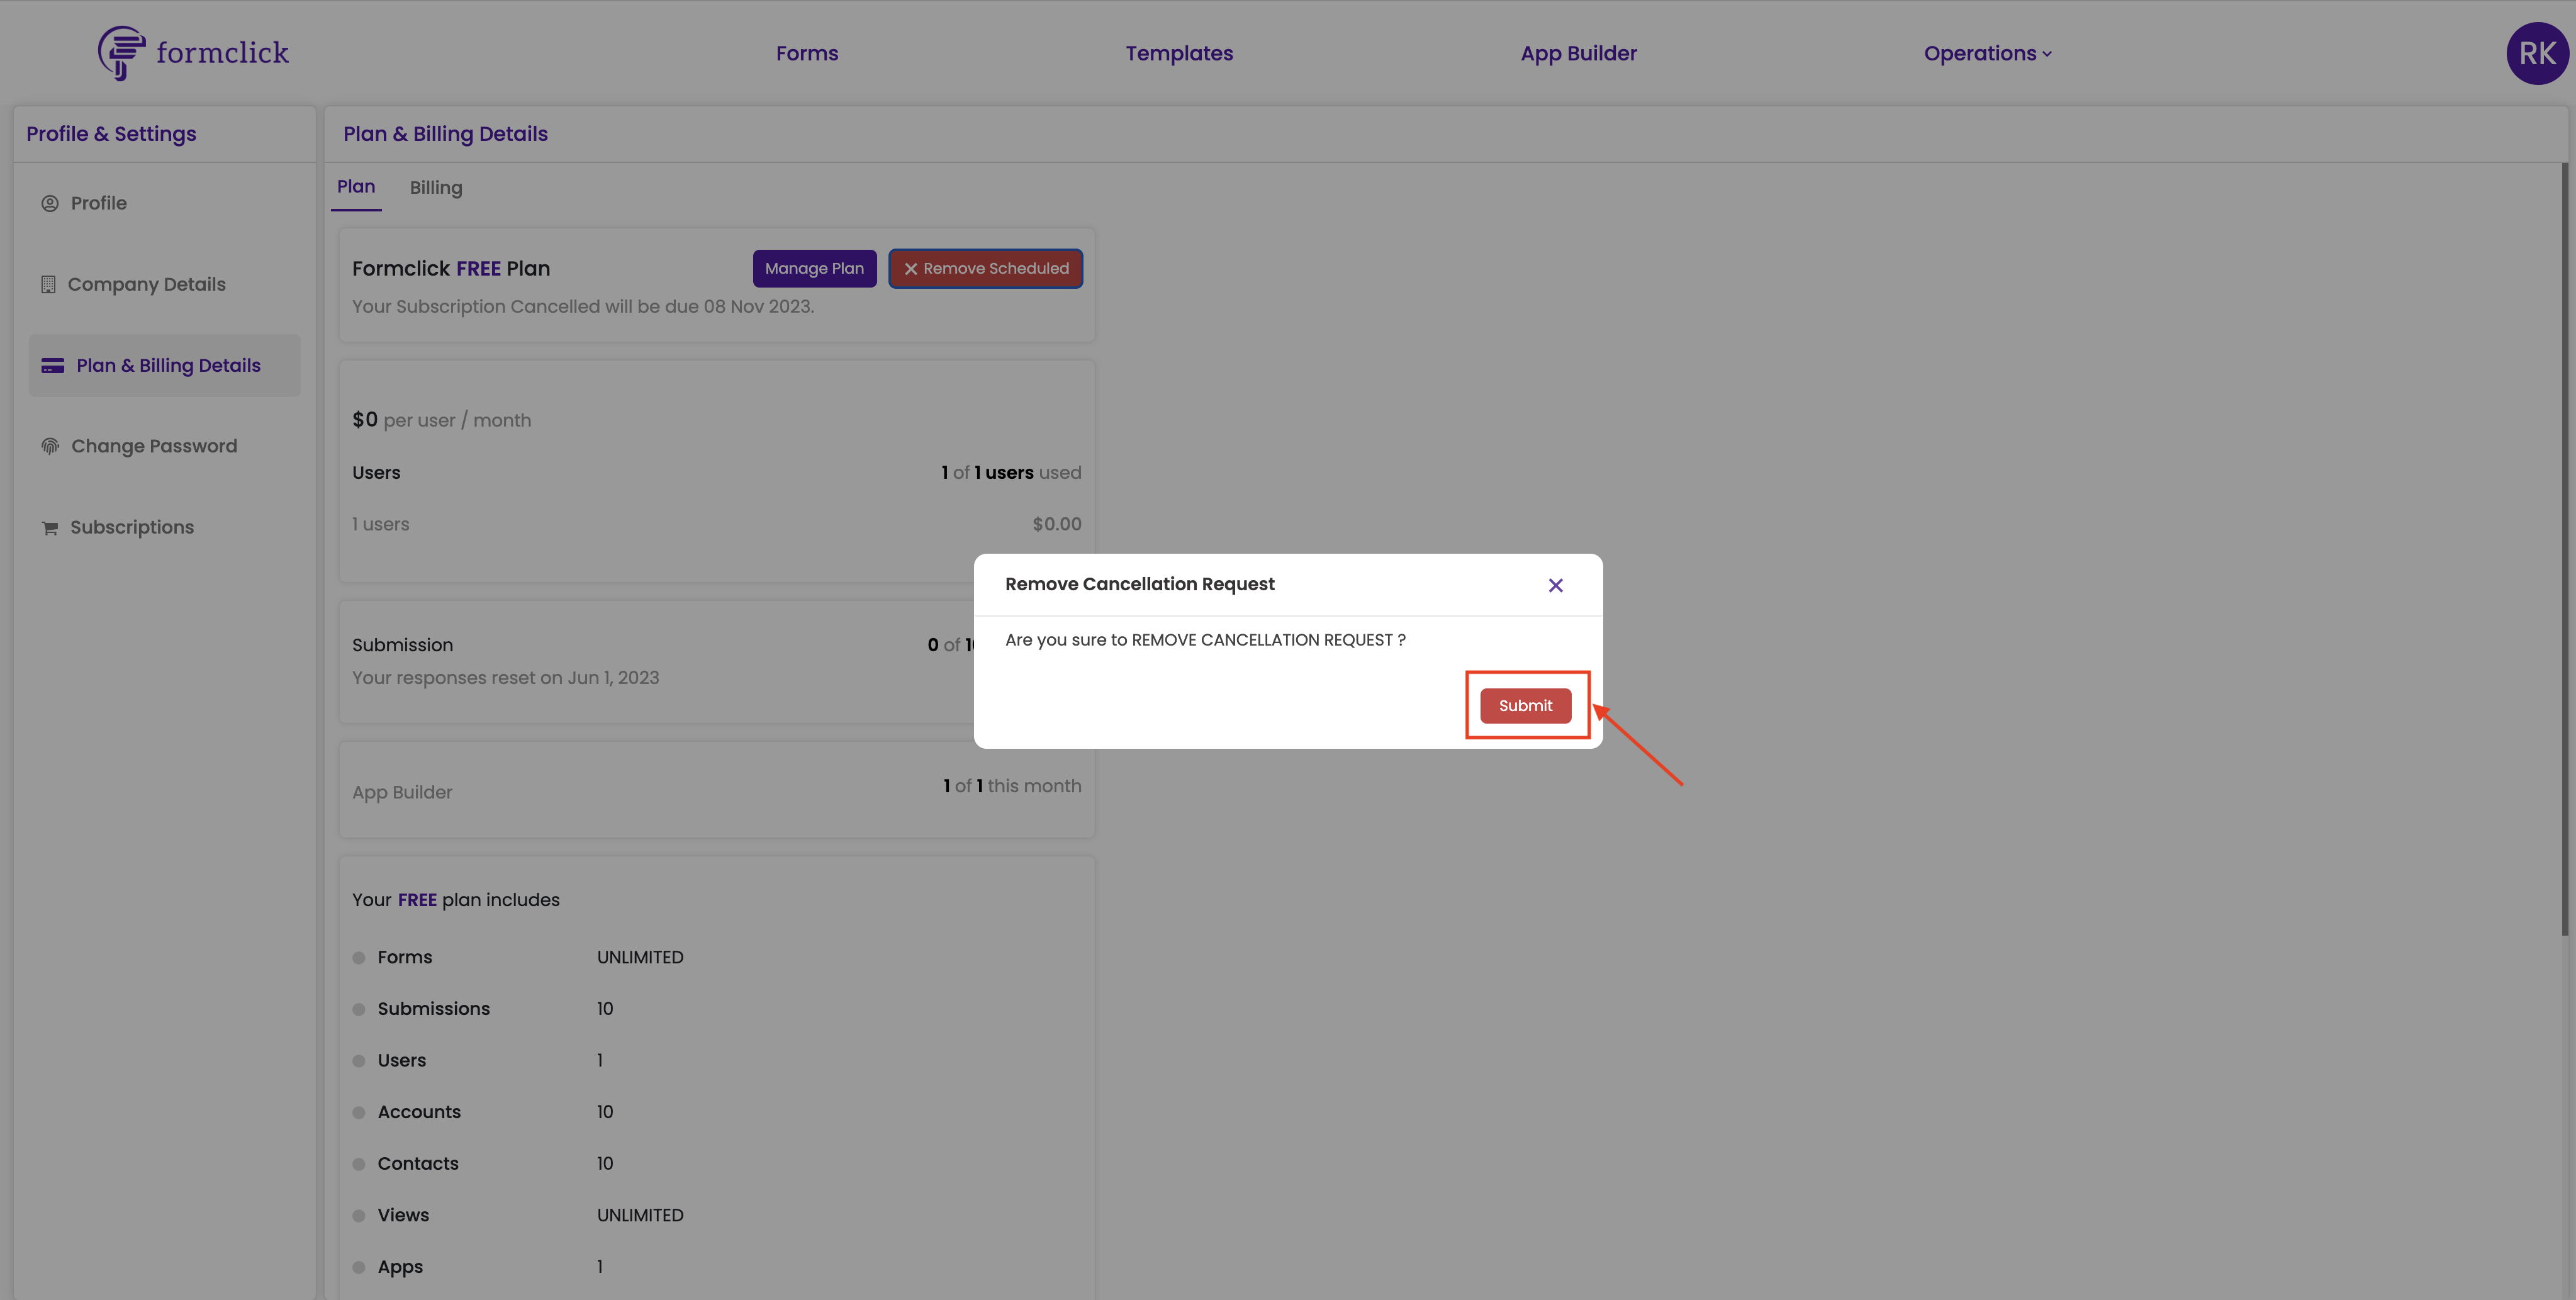This screenshot has width=2576, height=1300.
Task: Click the $0 per user / month text
Action: 441,420
